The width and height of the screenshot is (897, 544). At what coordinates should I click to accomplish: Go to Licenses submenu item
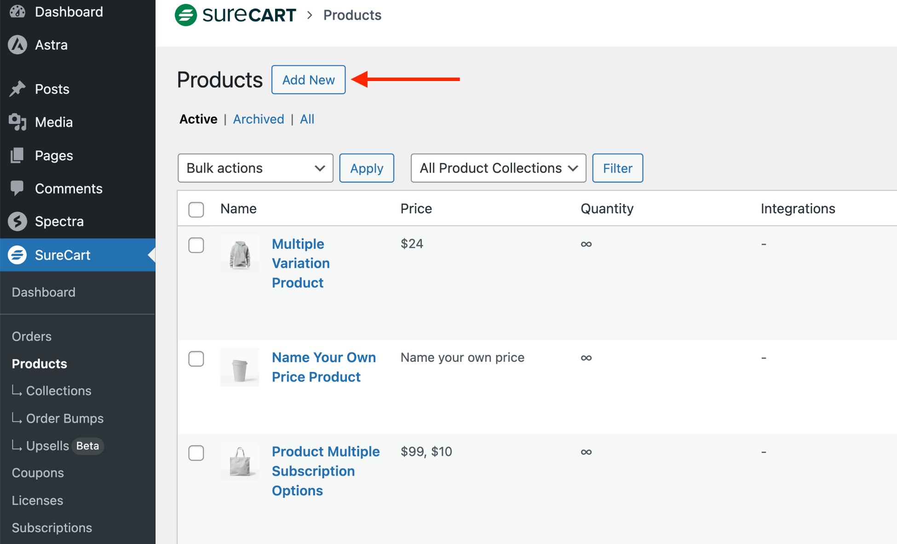click(37, 500)
